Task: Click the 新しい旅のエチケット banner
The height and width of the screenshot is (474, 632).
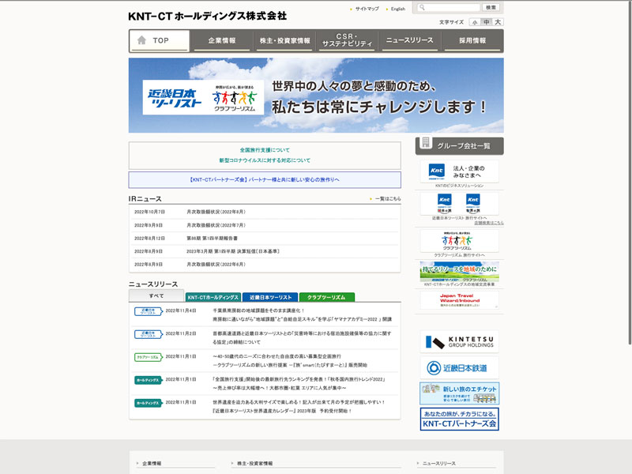Action: [x=459, y=393]
